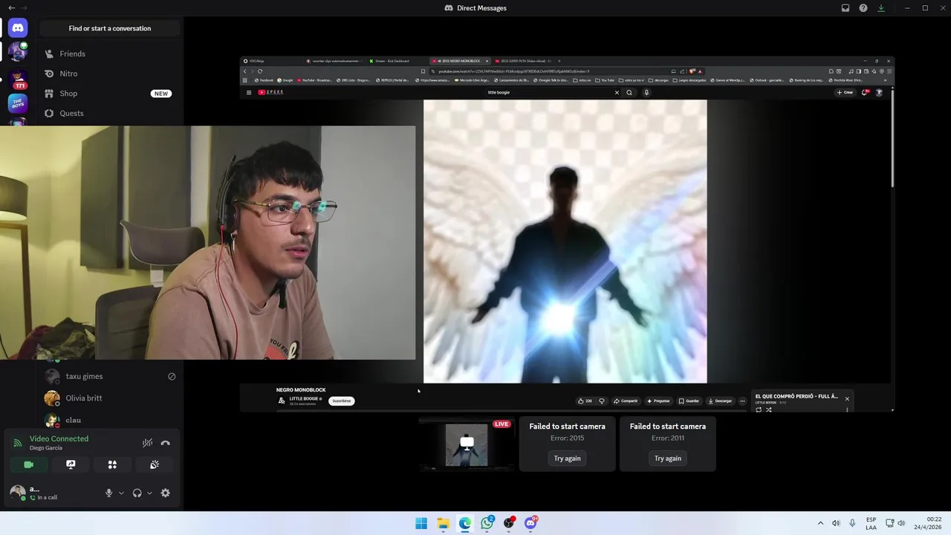Open WhatsApp from taskbar
The image size is (951, 535).
pyautogui.click(x=487, y=523)
